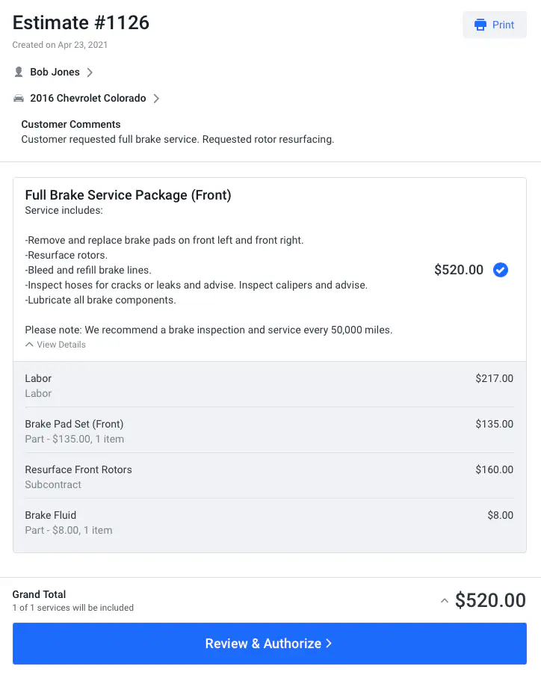Expand the Grand Total breakdown caret
Screen dimensions: 541x675
[x=444, y=600]
